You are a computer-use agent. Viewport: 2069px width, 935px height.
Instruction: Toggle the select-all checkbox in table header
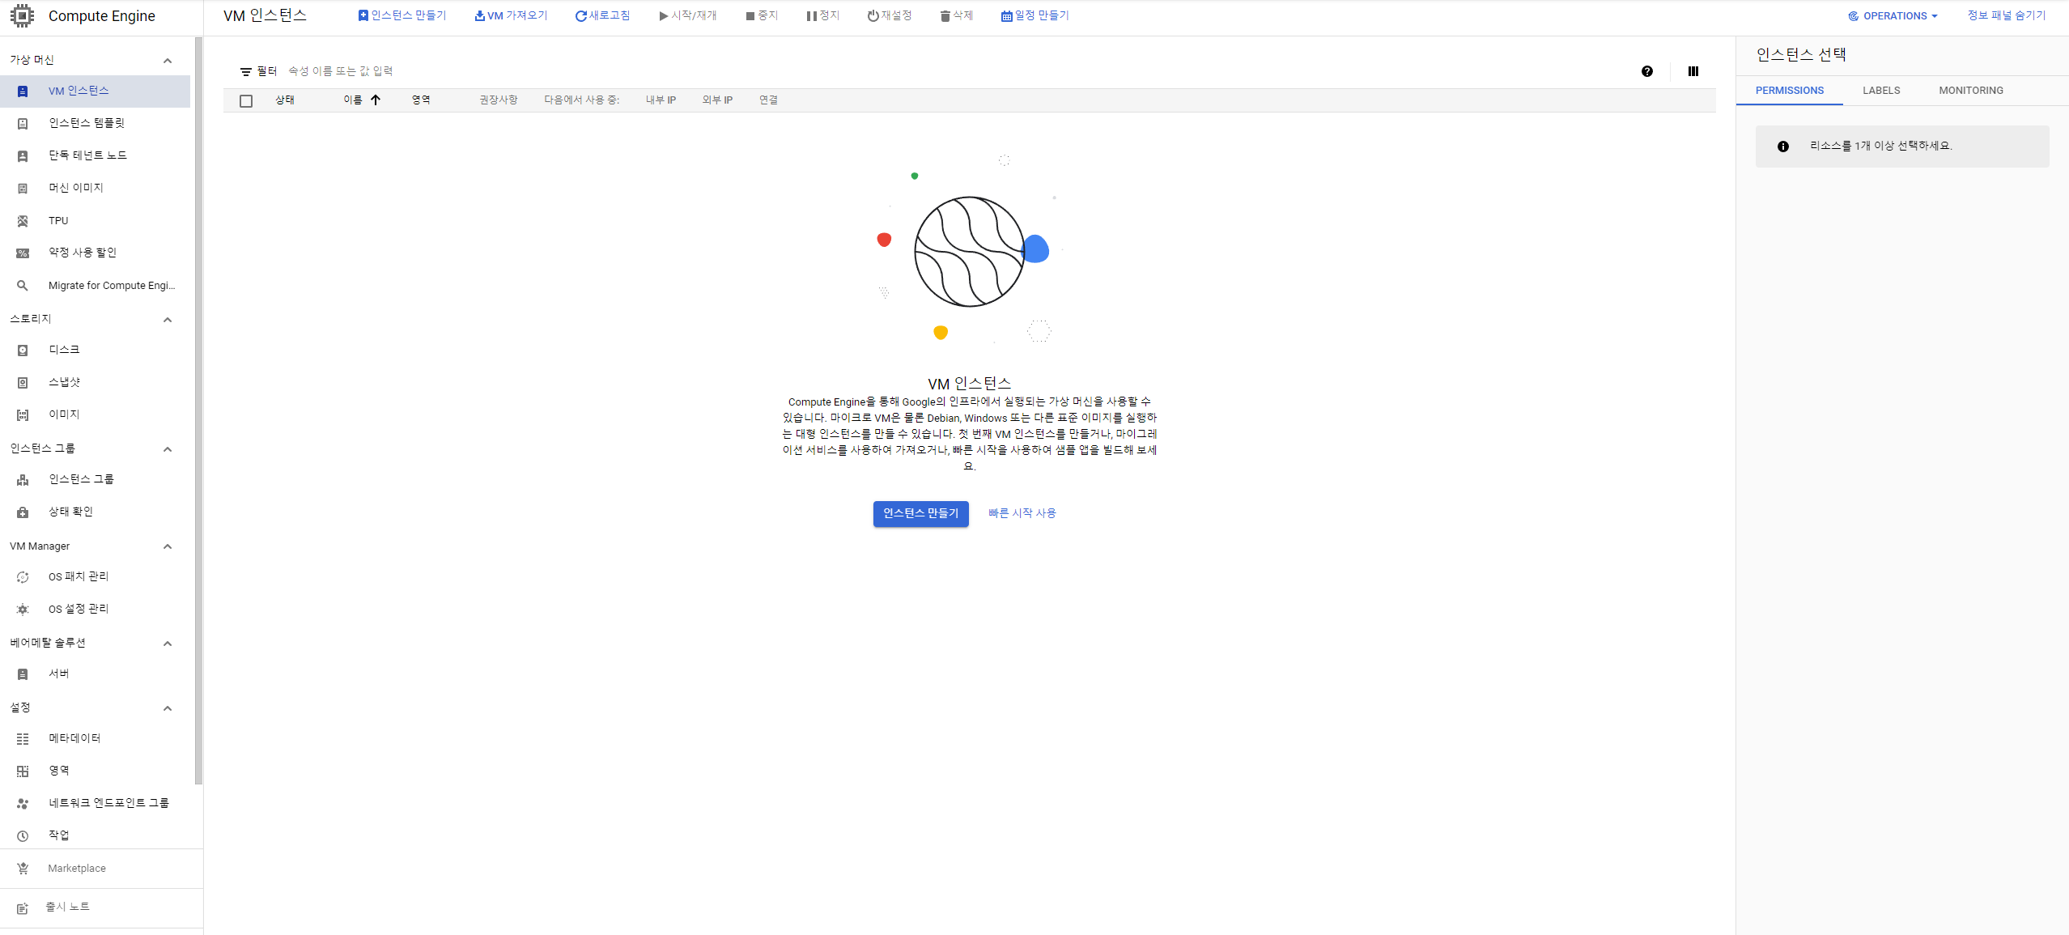[246, 100]
